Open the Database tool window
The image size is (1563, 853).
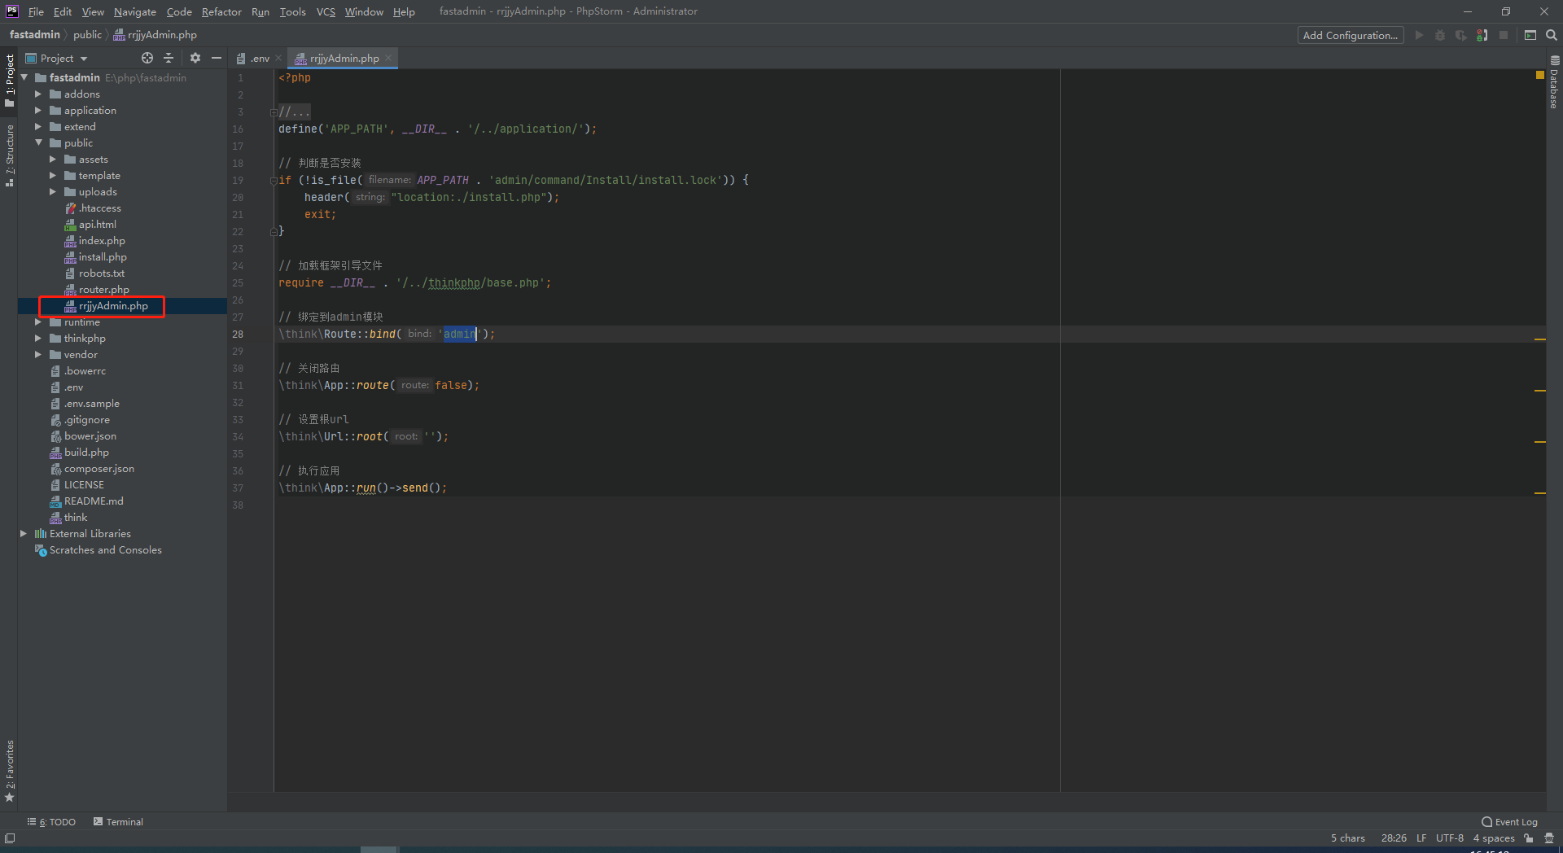coord(1555,82)
